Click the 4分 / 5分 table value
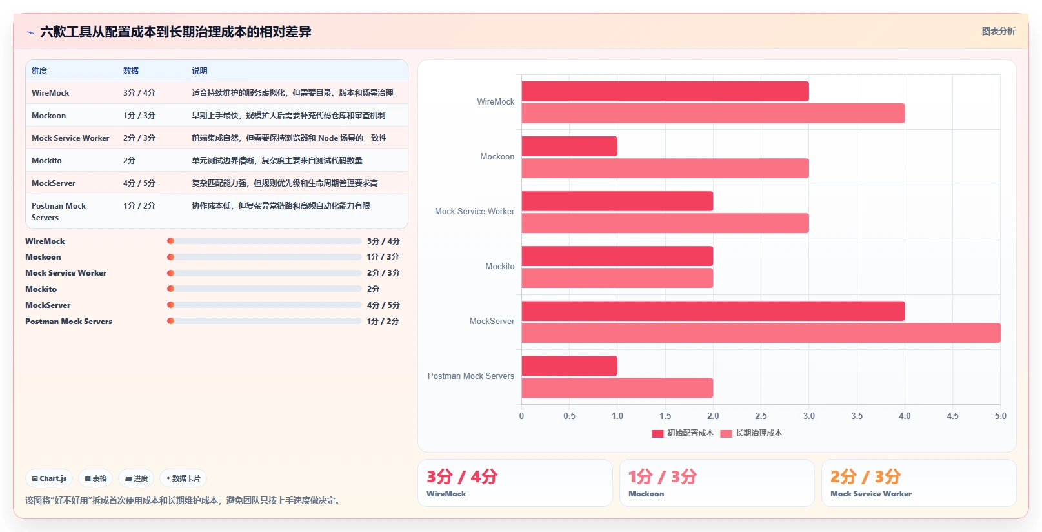The image size is (1042, 532). (139, 183)
